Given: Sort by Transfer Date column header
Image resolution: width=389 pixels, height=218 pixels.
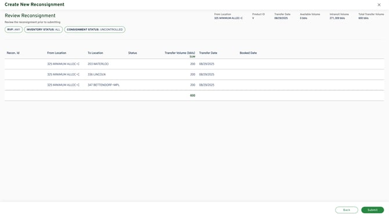Looking at the screenshot, I should tap(208, 53).
